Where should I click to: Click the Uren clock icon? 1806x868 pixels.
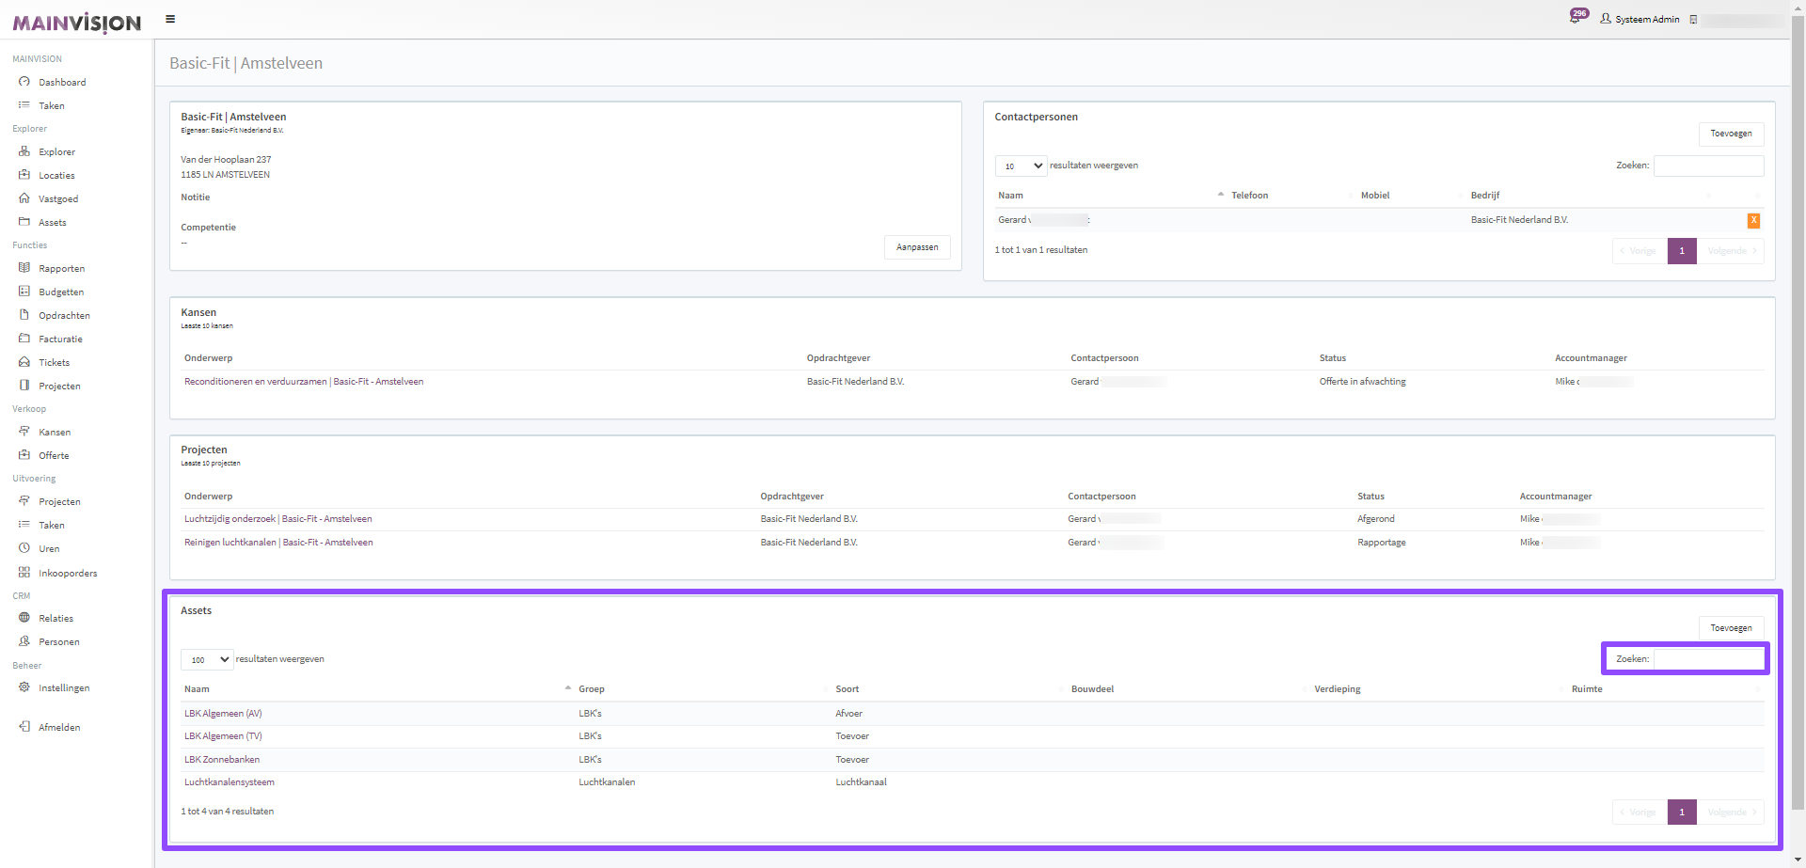pos(24,548)
